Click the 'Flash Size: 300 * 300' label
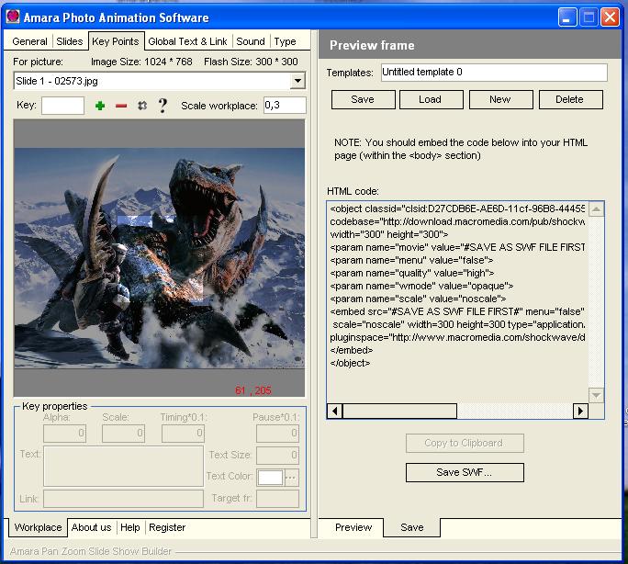 [x=251, y=62]
